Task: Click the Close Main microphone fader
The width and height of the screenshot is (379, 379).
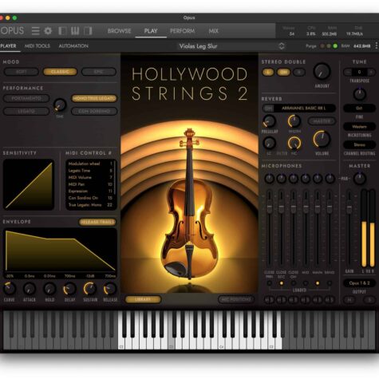Action: click(x=269, y=207)
